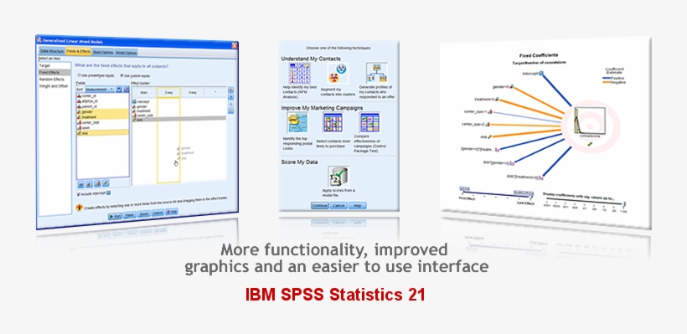Click the dob*[treatment=0] node icon in chart
The height and width of the screenshot is (334, 687).
541,178
